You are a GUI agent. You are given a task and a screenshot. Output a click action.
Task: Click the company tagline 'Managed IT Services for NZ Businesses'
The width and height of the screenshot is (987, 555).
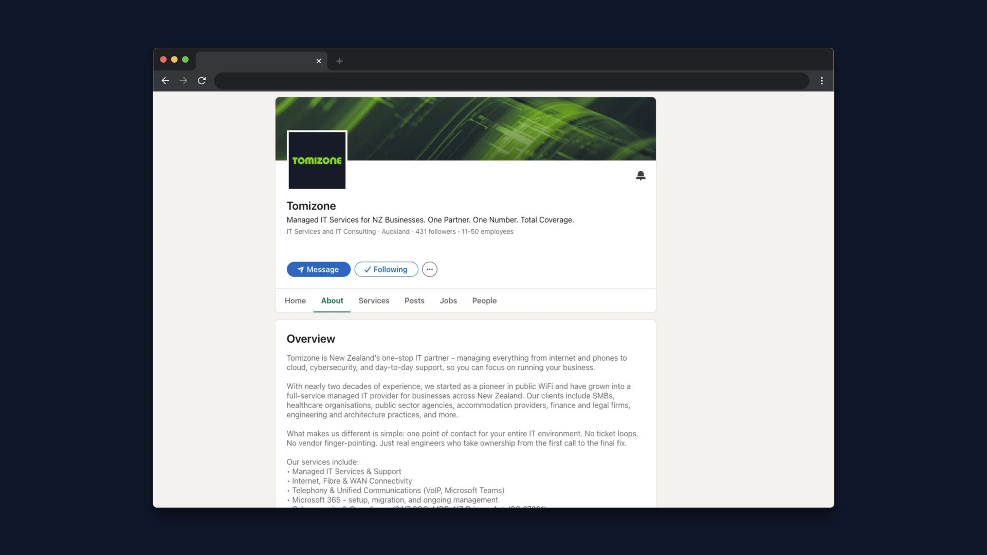tap(430, 220)
